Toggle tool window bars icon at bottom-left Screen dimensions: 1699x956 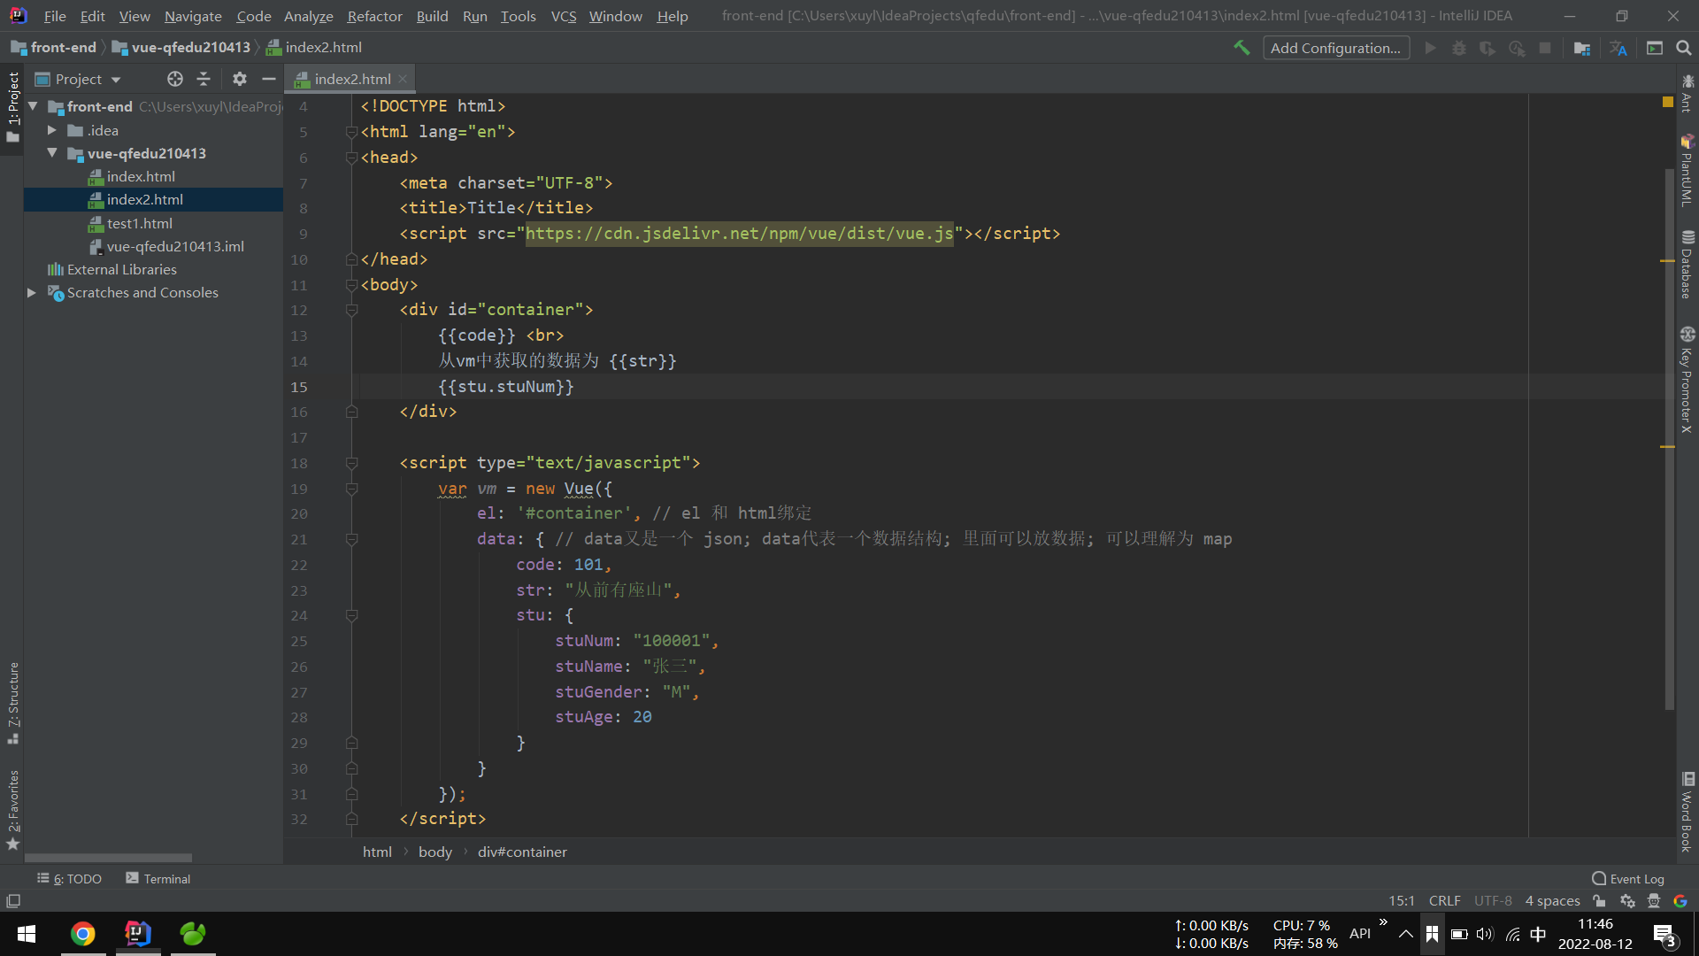click(13, 901)
